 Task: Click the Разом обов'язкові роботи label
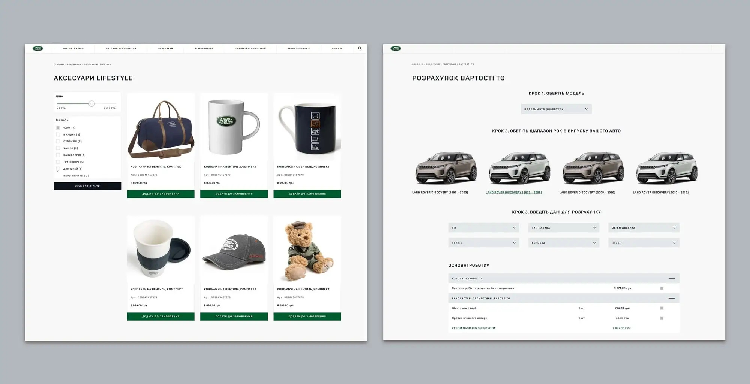[474, 328]
